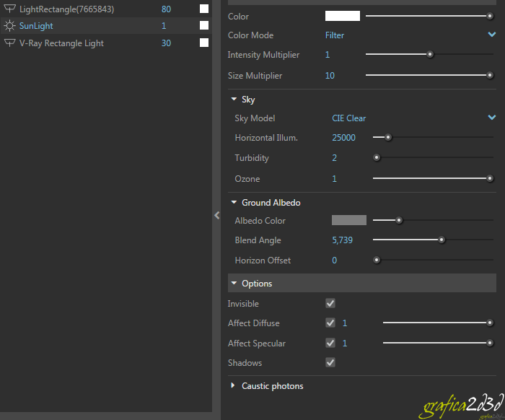Click the LightRectangle(7665843) light icon
The image size is (505, 420).
(x=10, y=9)
